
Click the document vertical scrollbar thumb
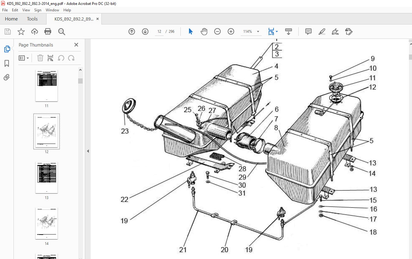click(x=410, y=57)
